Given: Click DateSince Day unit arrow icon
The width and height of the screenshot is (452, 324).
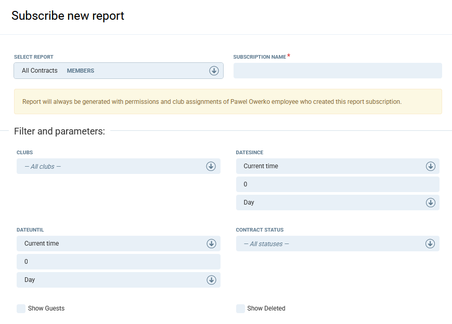Looking at the screenshot, I should pyautogui.click(x=430, y=203).
